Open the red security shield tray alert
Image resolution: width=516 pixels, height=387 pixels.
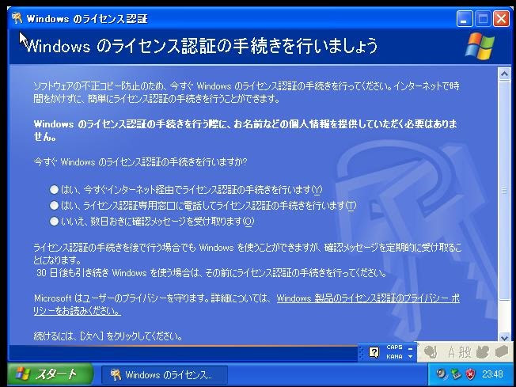tap(471, 374)
